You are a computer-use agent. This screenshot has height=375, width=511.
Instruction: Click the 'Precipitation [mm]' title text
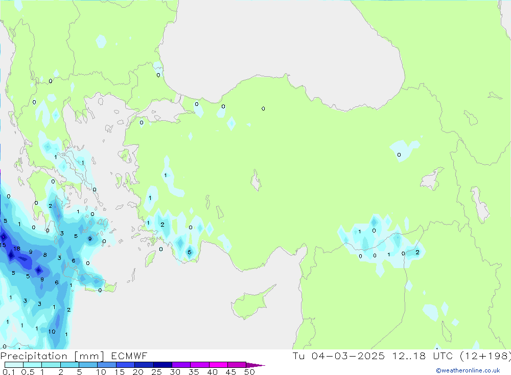pos(52,356)
